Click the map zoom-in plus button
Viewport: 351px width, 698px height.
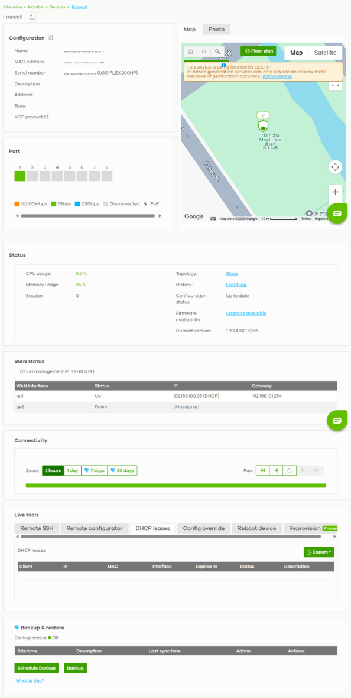click(336, 192)
